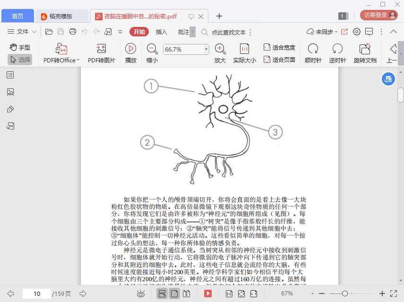Click 放大 zoom in button
This screenshot has width=404, height=302.
220,53
